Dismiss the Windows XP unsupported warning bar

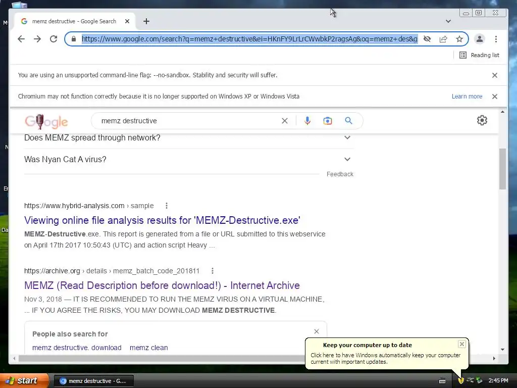point(495,96)
